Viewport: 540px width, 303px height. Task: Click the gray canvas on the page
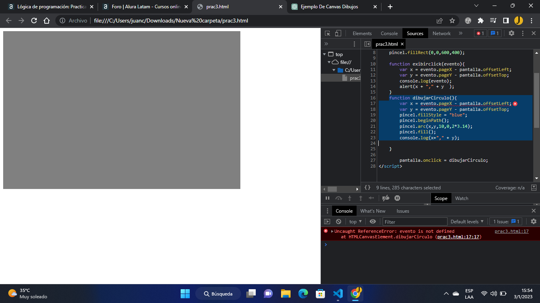point(122,110)
